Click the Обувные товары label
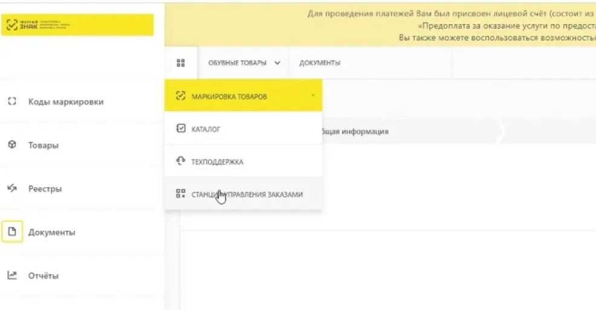The width and height of the screenshot is (596, 310). pyautogui.click(x=237, y=63)
